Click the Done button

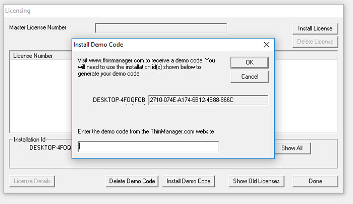pyautogui.click(x=315, y=181)
